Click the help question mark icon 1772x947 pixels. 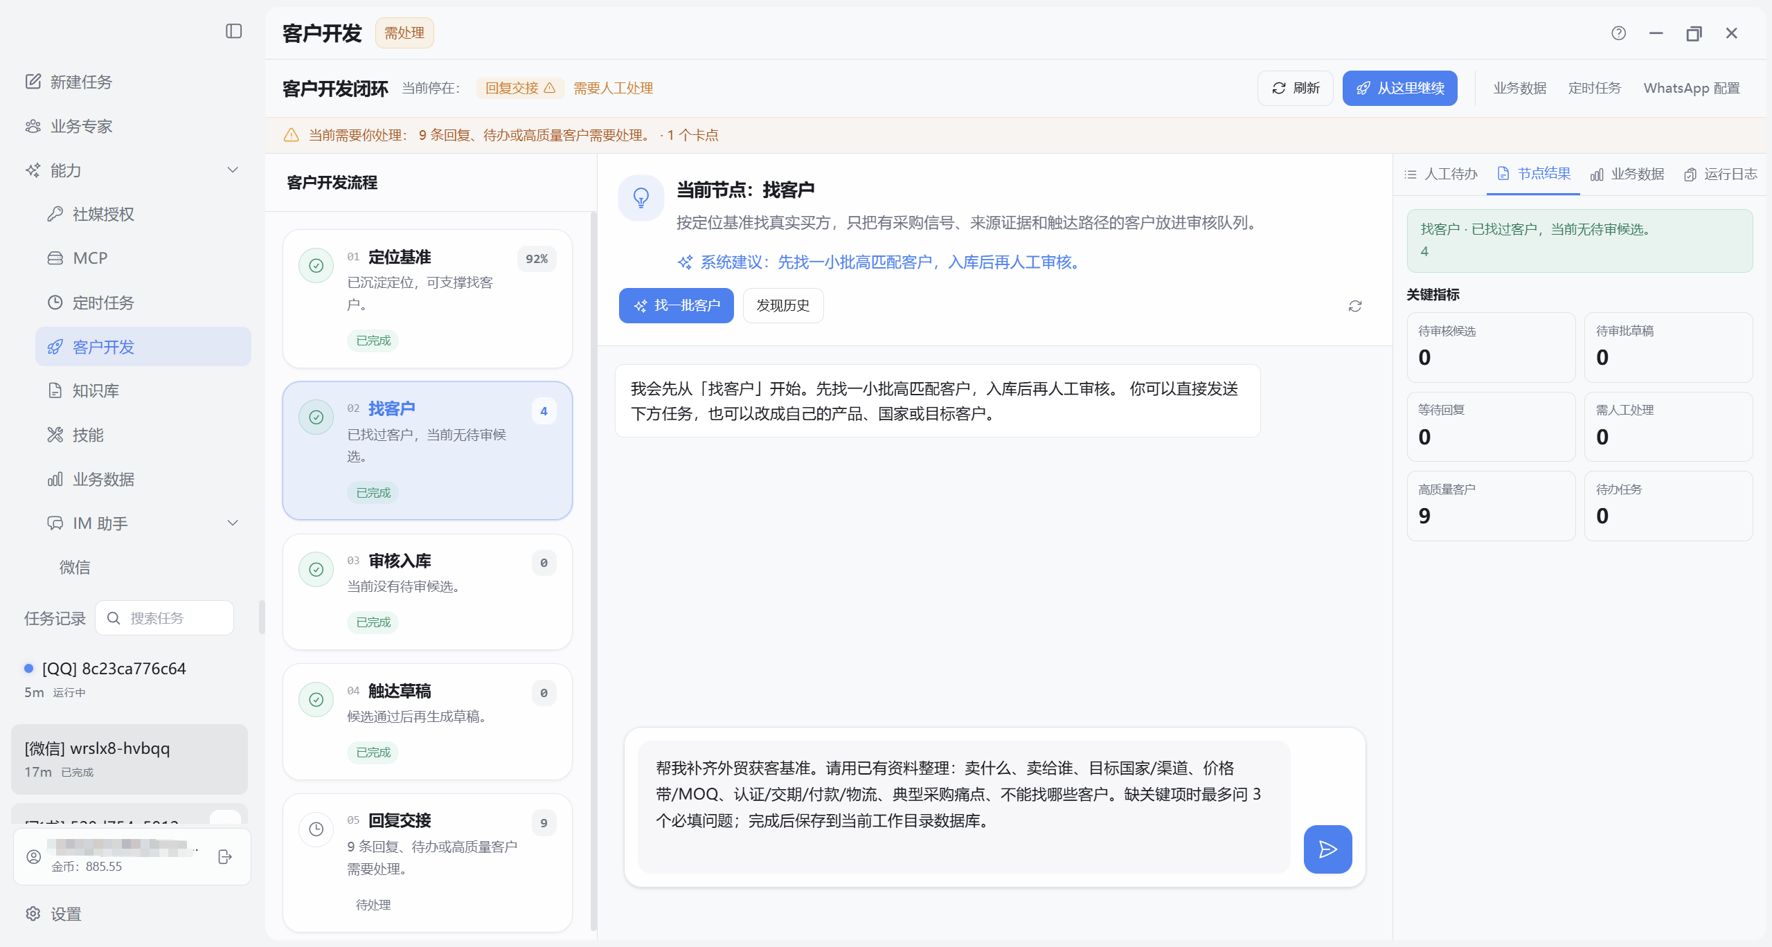pyautogui.click(x=1618, y=33)
